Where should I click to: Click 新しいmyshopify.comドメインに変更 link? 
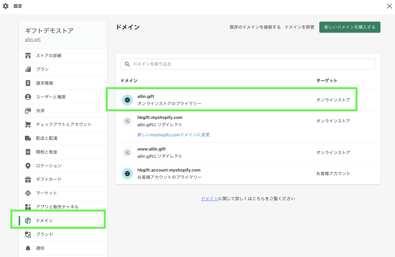pyautogui.click(x=174, y=135)
